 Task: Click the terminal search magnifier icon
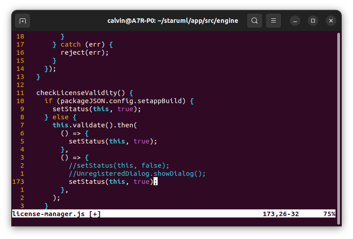tap(255, 21)
